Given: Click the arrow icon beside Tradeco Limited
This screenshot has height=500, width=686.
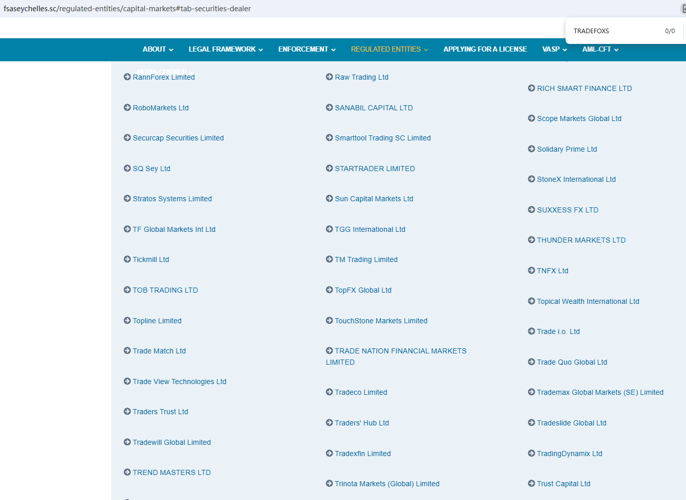Looking at the screenshot, I should point(329,392).
